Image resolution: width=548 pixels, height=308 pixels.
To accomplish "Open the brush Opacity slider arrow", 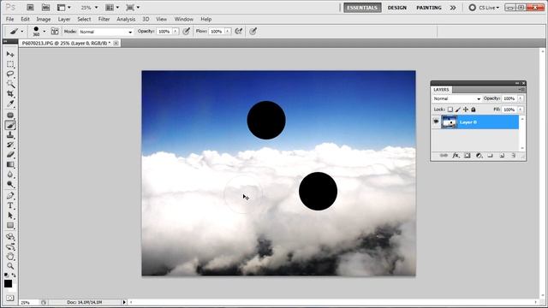I will (x=176, y=32).
